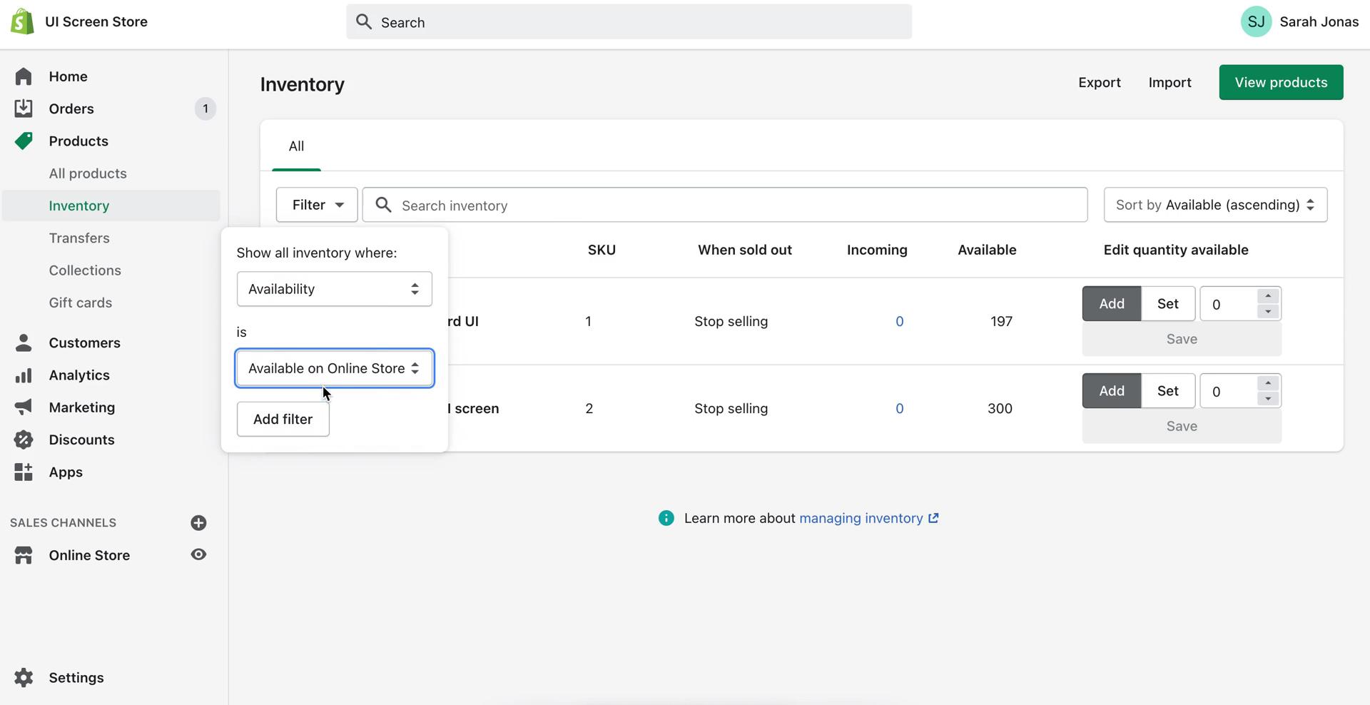Click the Products tag icon
The width and height of the screenshot is (1370, 705).
[x=24, y=141]
